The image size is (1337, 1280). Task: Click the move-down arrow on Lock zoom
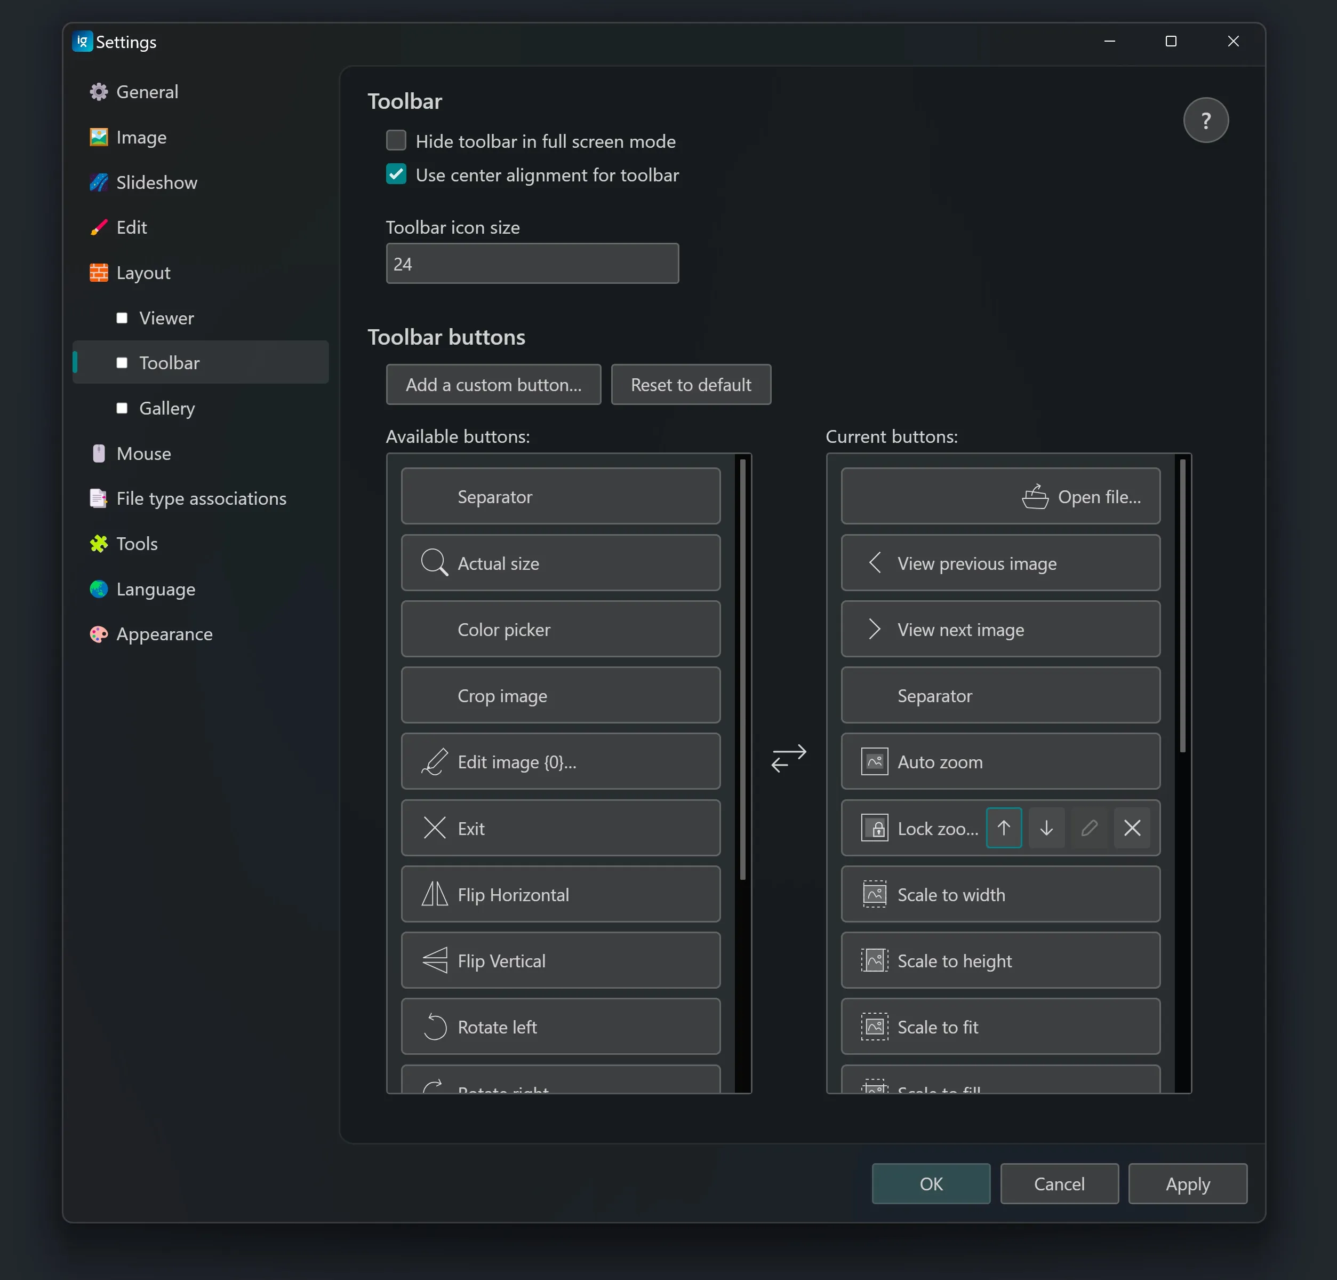1046,828
